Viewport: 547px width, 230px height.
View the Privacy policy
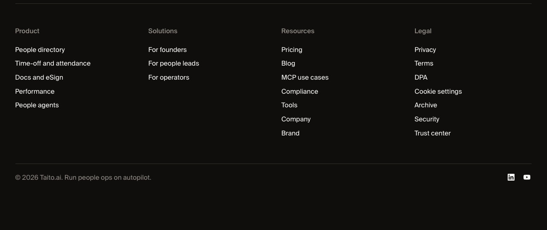(x=425, y=50)
